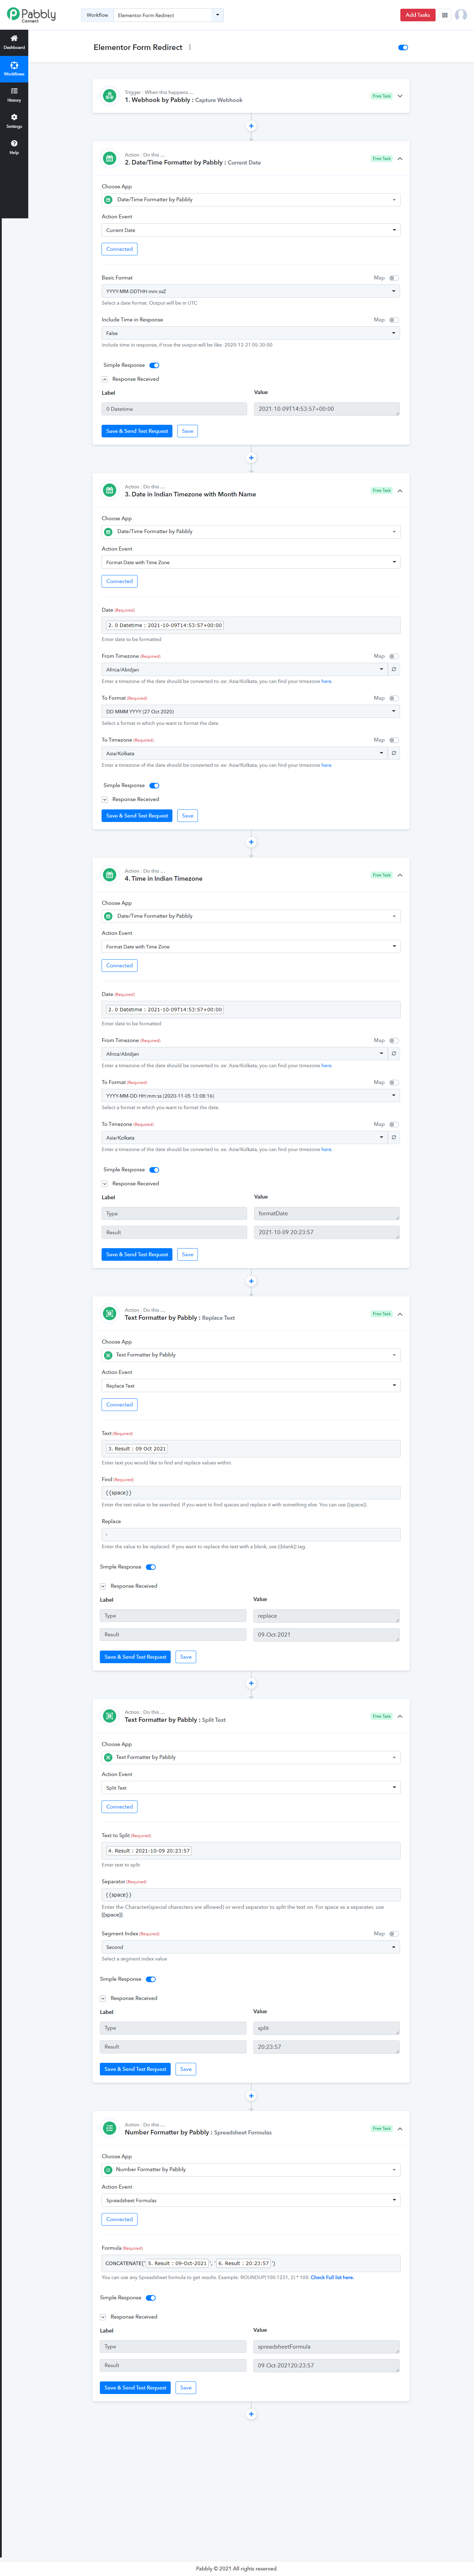
Task: Click the CONCATENATE formula input field
Action: point(251,2263)
